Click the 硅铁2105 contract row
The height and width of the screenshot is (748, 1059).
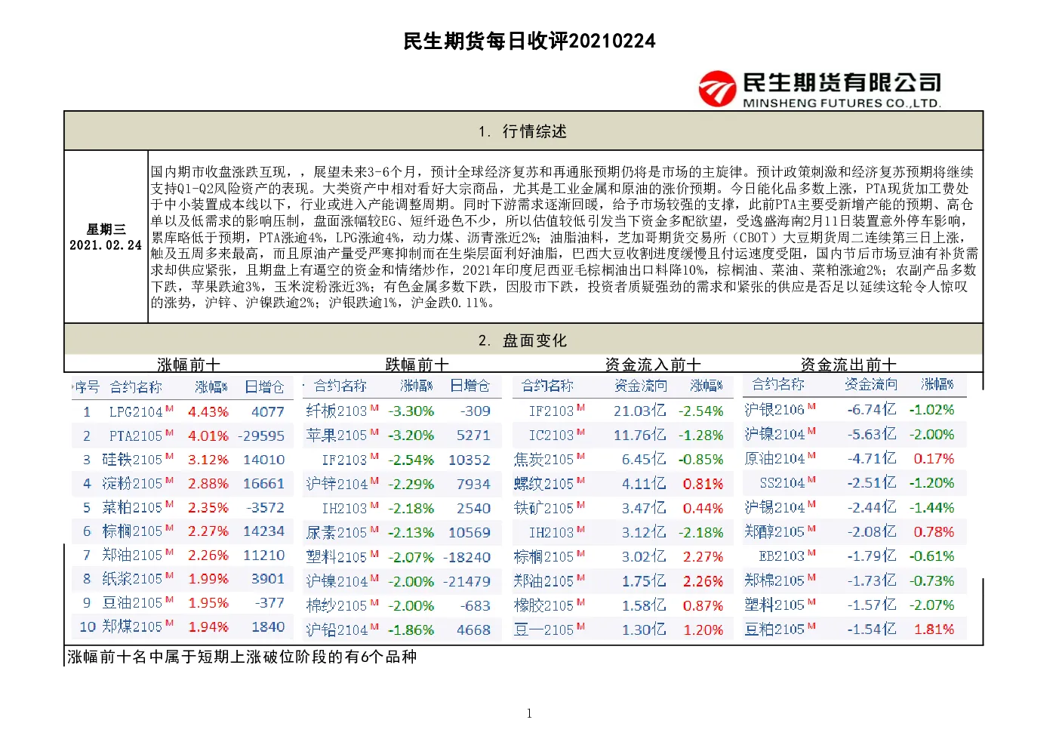pyautogui.click(x=182, y=460)
